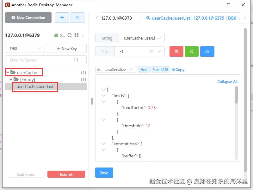
Task: Toggle the exact search checkbox
Action: click(83, 60)
